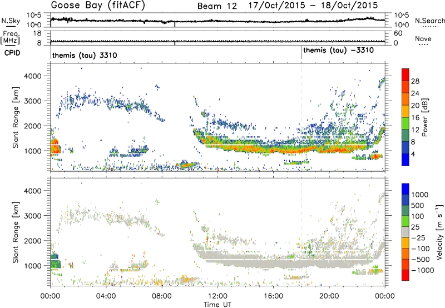Click the 'themis (tau) -3310' CPID text
This screenshot has height=308, width=445.
(x=338, y=51)
